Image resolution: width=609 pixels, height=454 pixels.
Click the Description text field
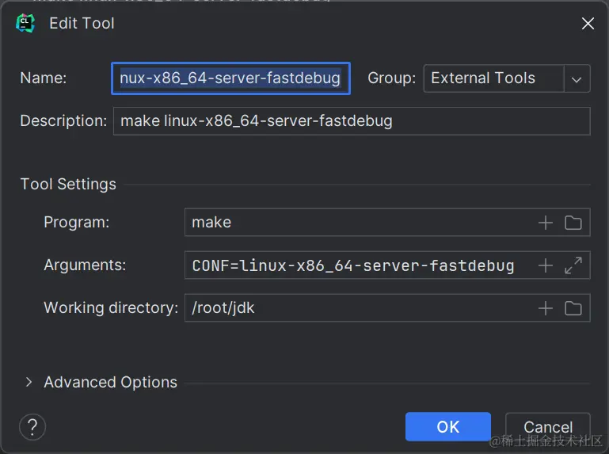pyautogui.click(x=351, y=121)
